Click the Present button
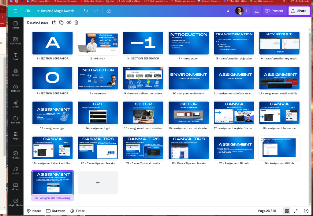This screenshot has height=216, width=313. point(275,11)
